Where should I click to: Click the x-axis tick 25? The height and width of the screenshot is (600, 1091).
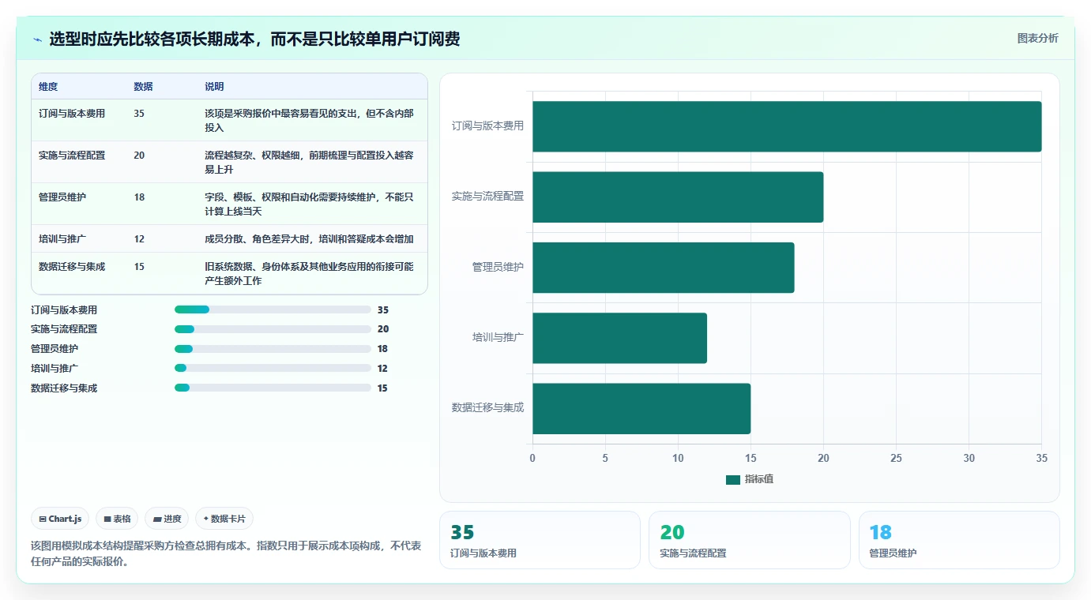pos(896,459)
